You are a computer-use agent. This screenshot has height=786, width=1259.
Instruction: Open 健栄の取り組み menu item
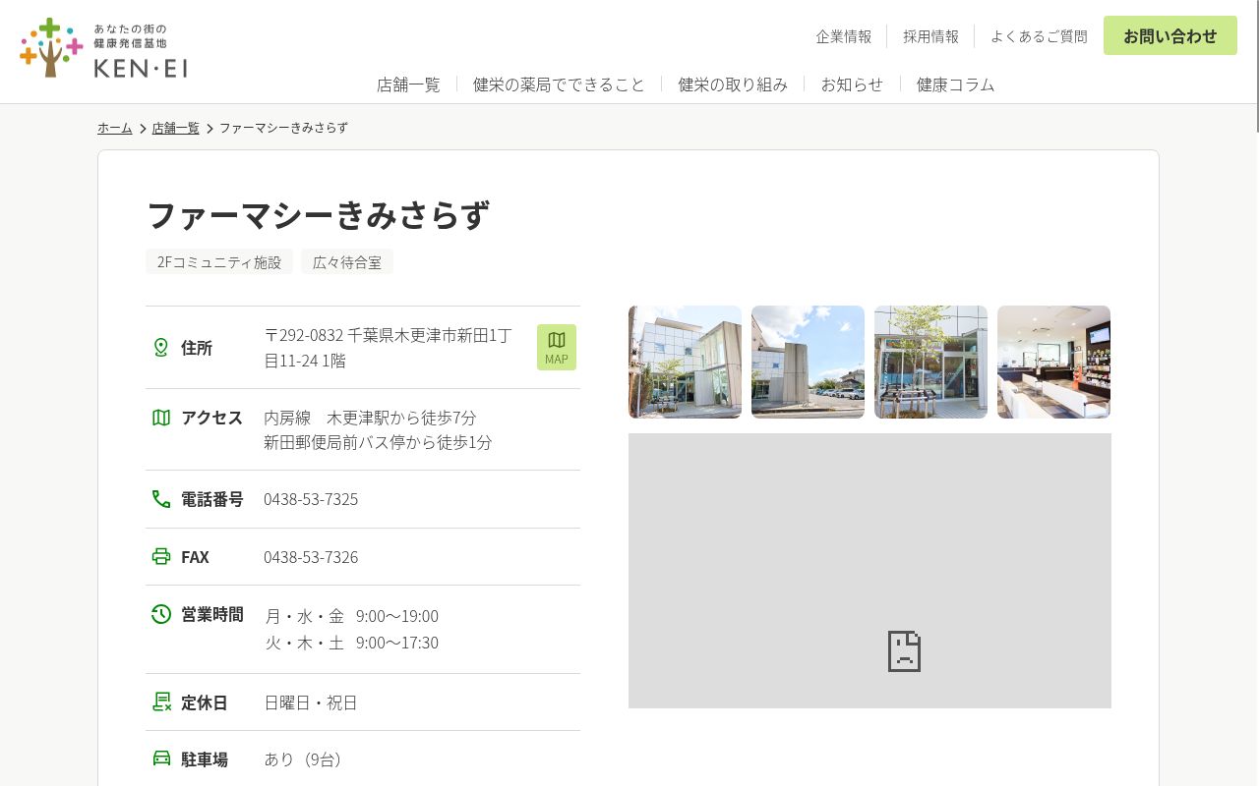tap(733, 84)
